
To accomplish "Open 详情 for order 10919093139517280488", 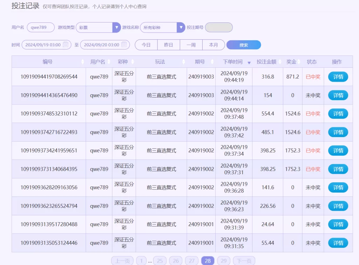I will [x=338, y=224].
